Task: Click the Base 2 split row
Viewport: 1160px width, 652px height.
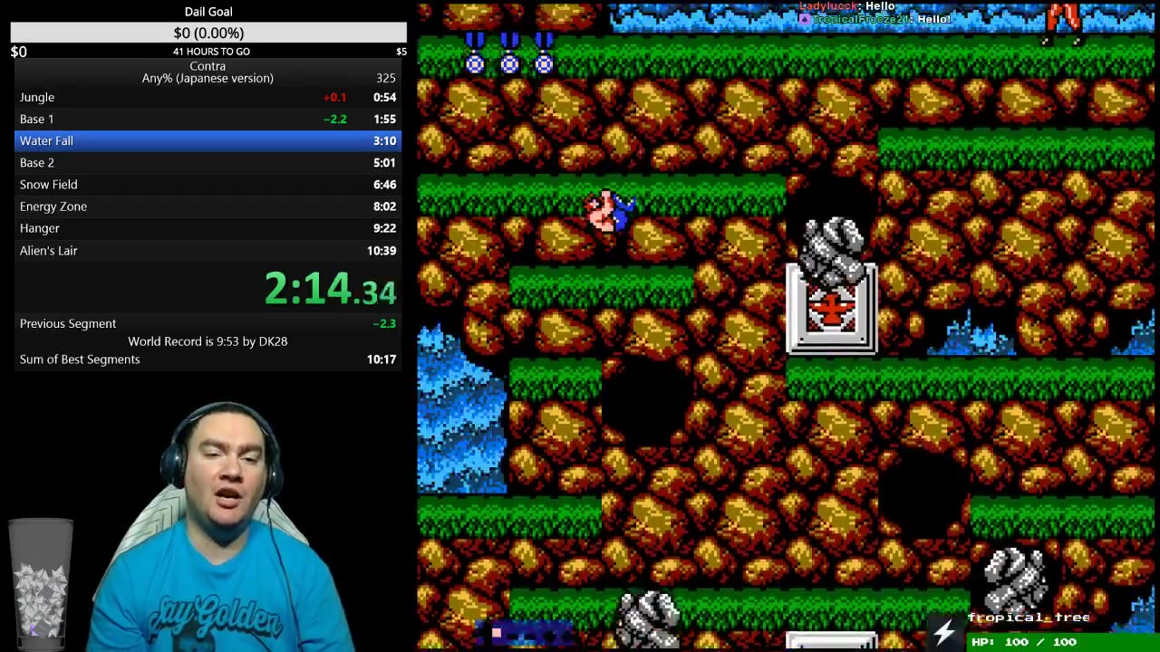Action: (208, 162)
